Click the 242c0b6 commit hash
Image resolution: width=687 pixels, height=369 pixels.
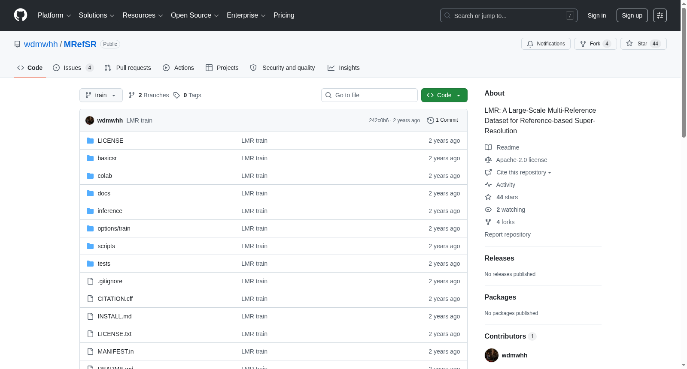point(379,120)
